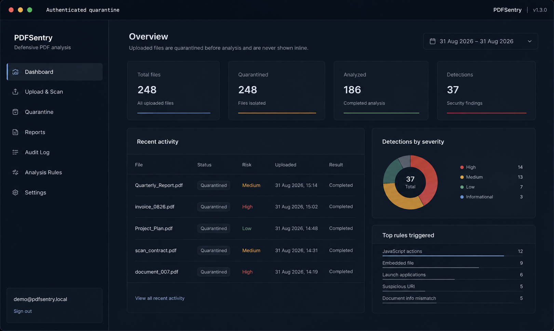554x331 pixels.
Task: Click the Analyzed 186 summary card
Action: (x=381, y=90)
